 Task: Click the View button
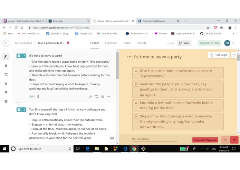[184, 43]
